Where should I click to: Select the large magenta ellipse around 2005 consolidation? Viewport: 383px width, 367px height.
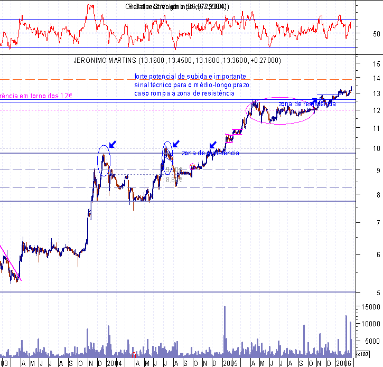(x=281, y=111)
